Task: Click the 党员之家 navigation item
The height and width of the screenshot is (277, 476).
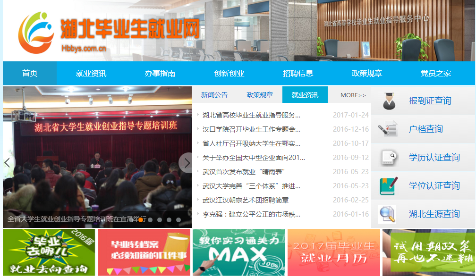Action: (x=436, y=74)
